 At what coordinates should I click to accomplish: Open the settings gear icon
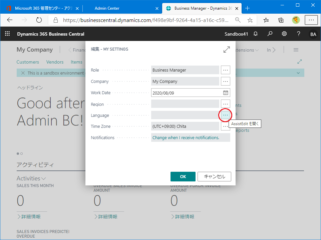pyautogui.click(x=284, y=34)
